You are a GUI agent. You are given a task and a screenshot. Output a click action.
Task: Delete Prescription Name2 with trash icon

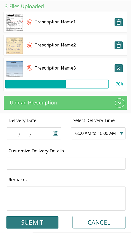coord(118,45)
